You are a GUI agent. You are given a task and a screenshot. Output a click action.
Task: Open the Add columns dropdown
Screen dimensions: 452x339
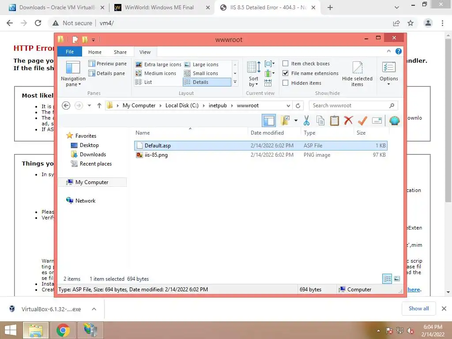tap(270, 73)
